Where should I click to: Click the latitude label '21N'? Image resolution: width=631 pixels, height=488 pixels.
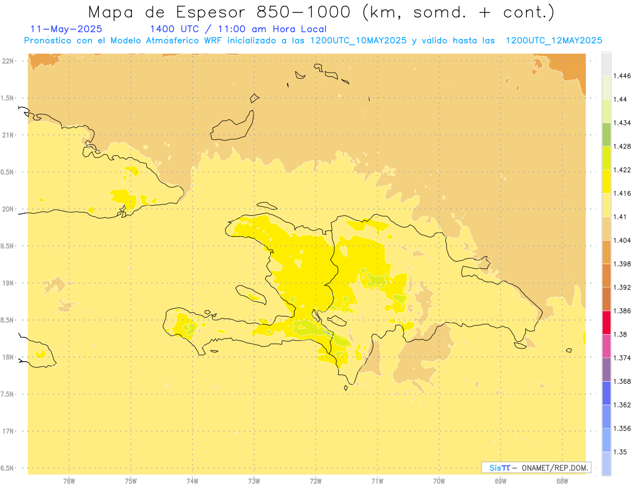point(8,135)
